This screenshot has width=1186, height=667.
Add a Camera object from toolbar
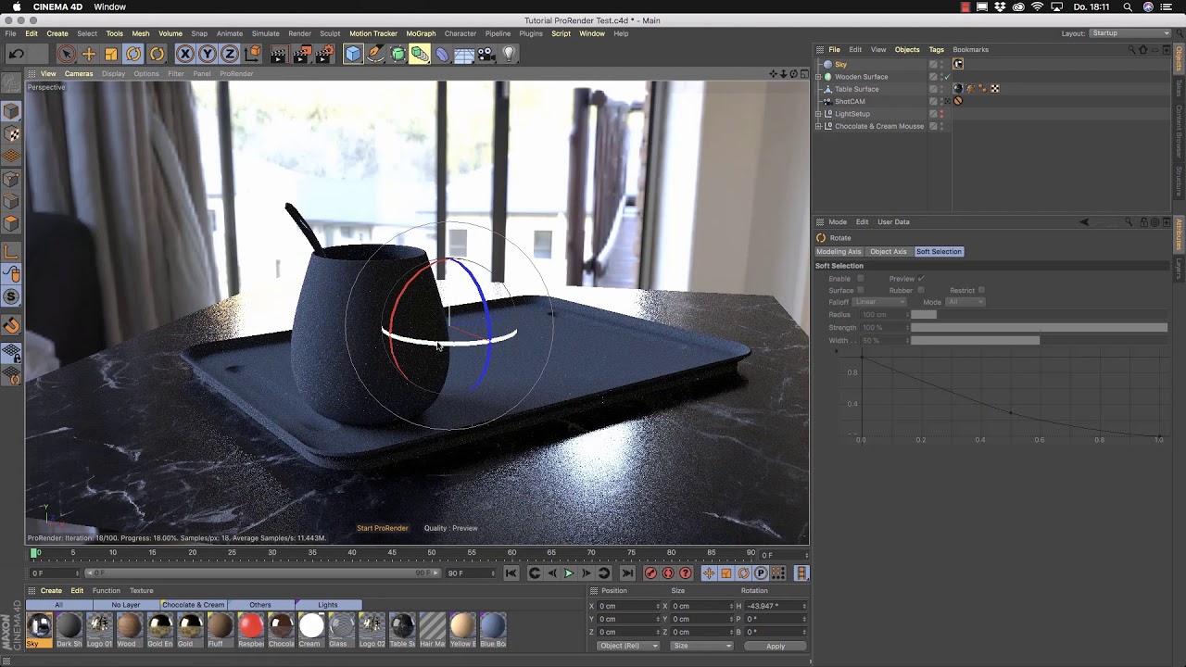point(486,54)
